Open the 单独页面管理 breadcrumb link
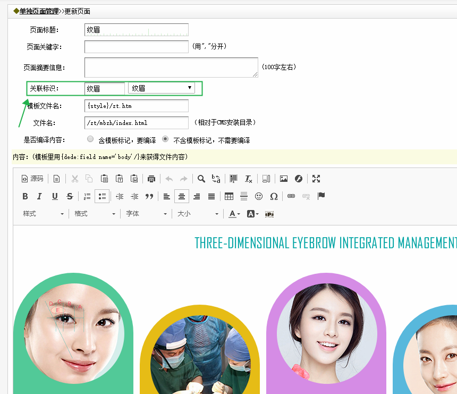Viewport: 457px width, 394px height. point(39,11)
